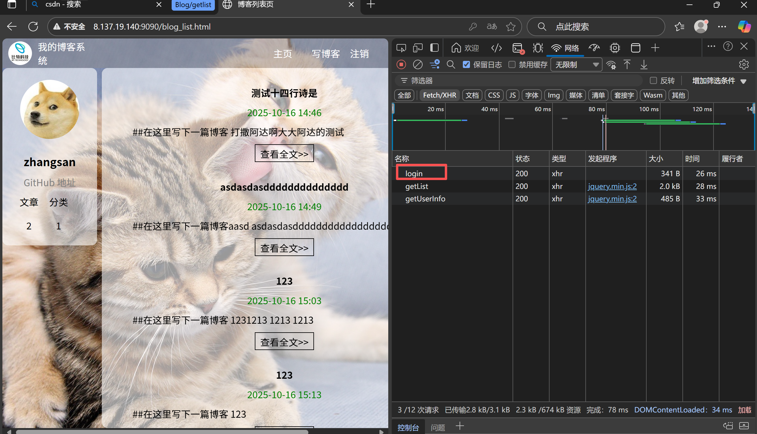Viewport: 757px width, 434px height.
Task: Open the DevTools more tools plus menu
Action: tap(655, 48)
